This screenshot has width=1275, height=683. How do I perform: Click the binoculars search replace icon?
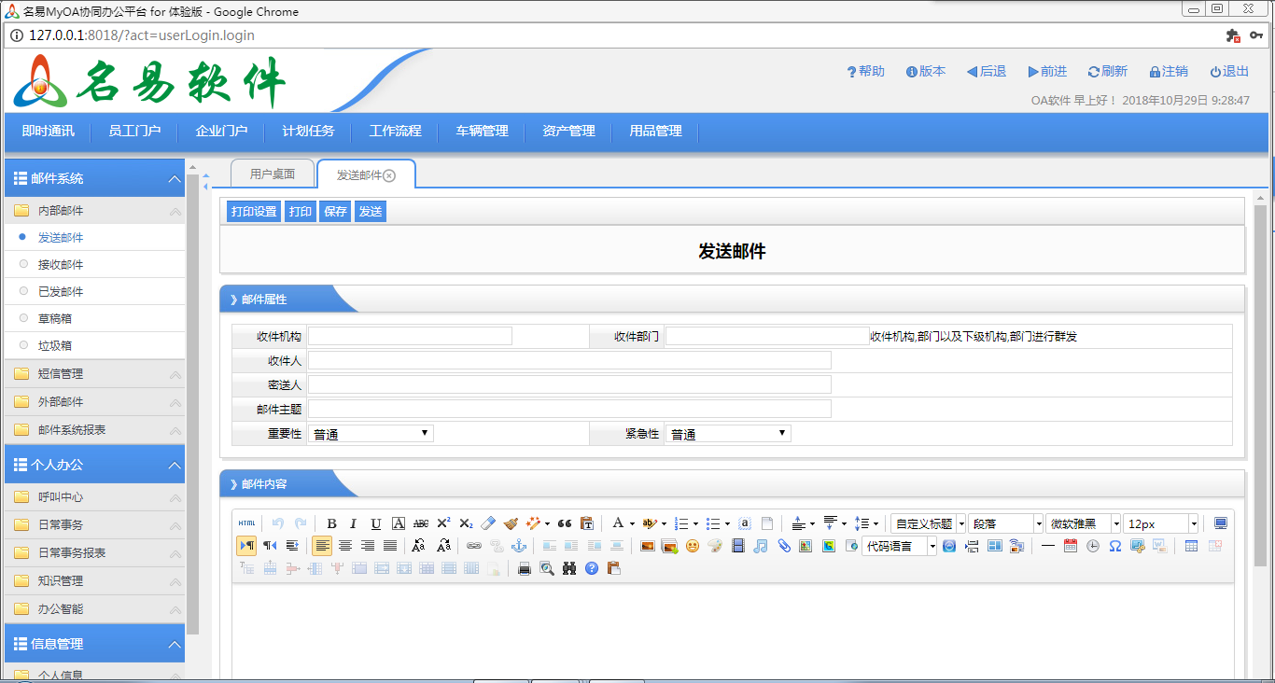tap(569, 568)
